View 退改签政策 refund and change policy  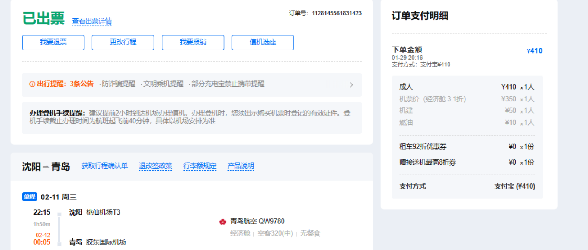click(155, 166)
